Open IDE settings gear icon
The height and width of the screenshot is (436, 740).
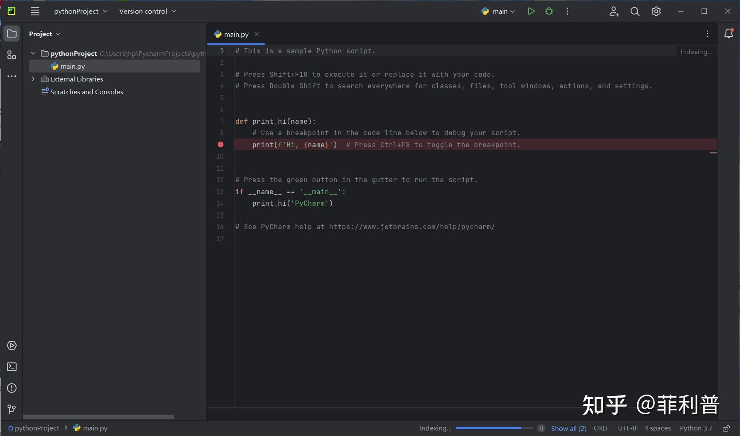click(x=656, y=12)
